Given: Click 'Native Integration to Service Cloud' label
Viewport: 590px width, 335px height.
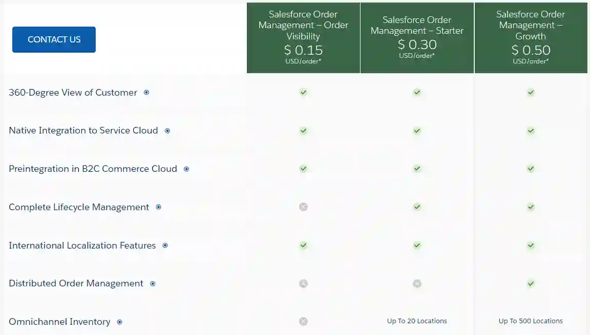Looking at the screenshot, I should click(83, 130).
